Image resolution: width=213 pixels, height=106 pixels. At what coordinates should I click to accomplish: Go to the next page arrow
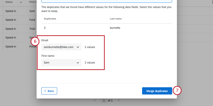(x=119, y=100)
